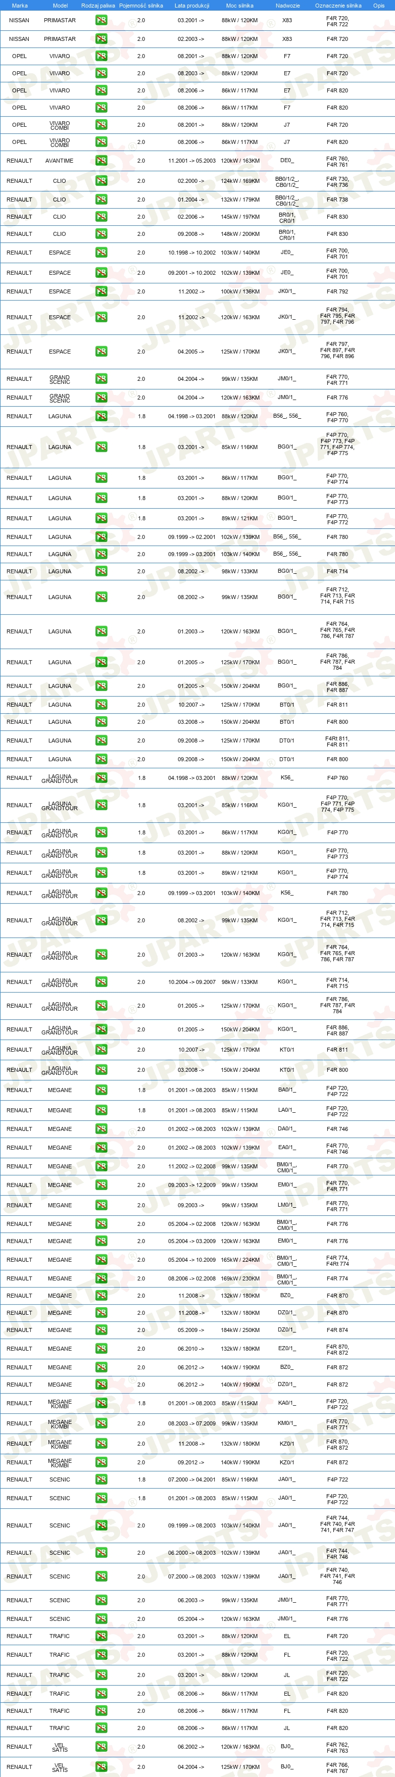395x1777 pixels.
Task: Click the 'Model' column header
Action: tap(60, 6)
